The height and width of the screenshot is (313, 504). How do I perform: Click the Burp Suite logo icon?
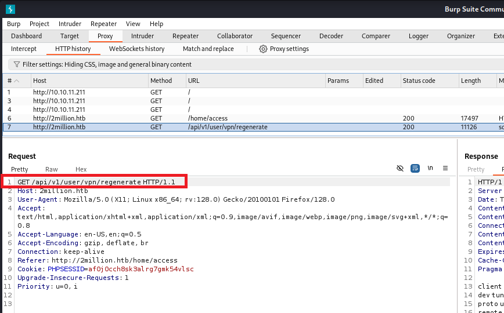click(10, 9)
